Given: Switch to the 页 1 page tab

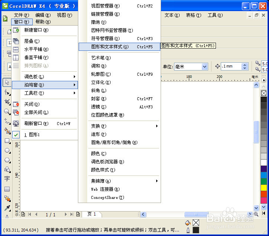Looking at the screenshot, I should click(92, 214).
